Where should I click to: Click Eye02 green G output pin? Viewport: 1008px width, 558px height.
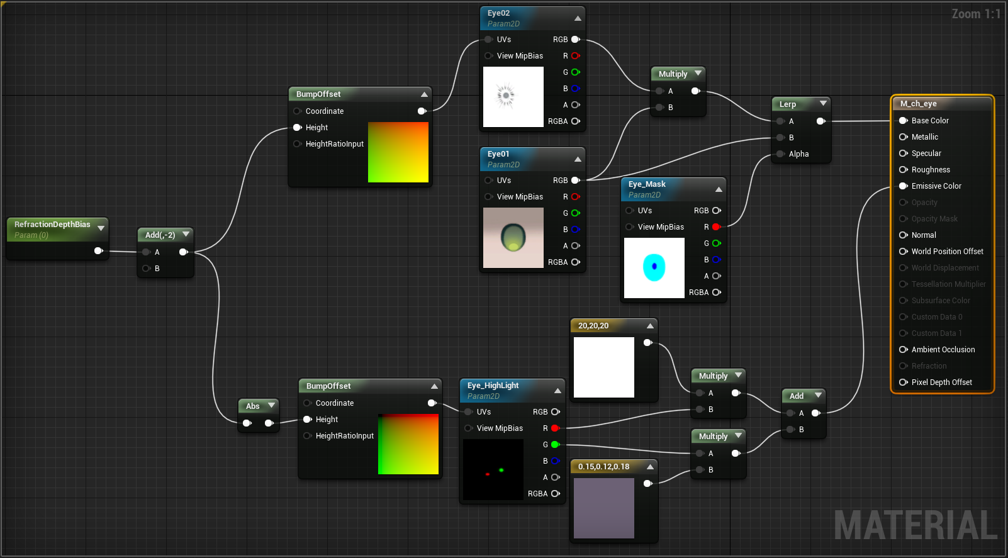575,72
